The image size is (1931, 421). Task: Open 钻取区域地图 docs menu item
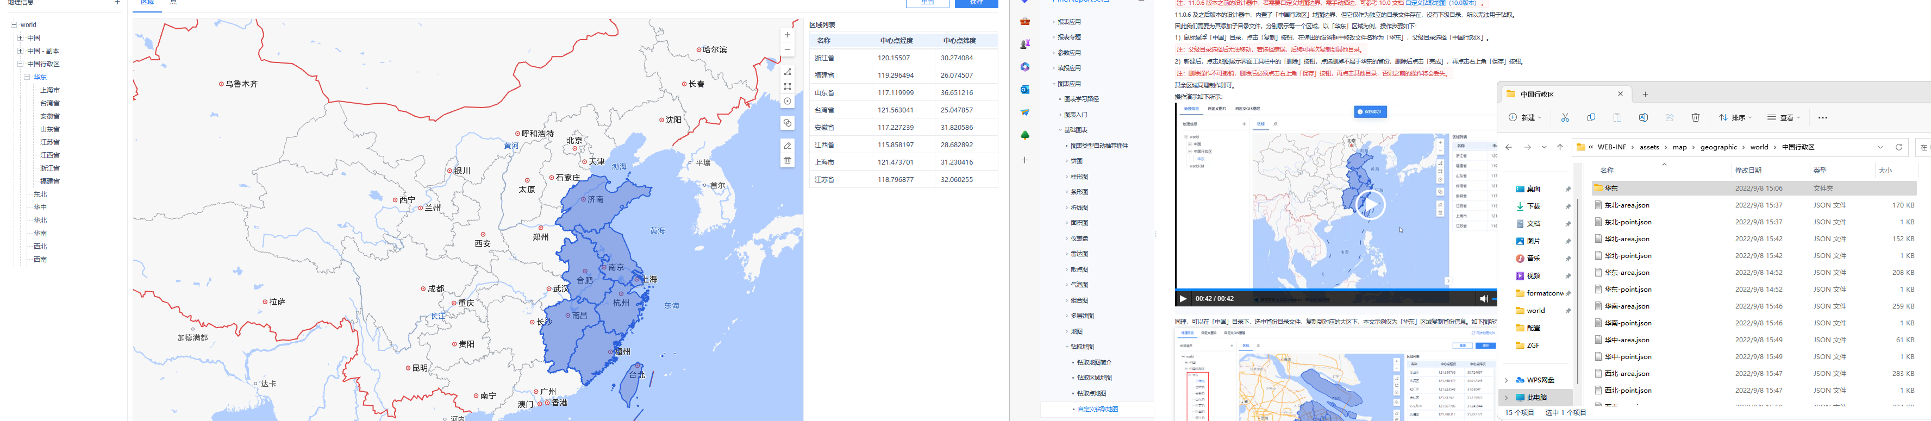pos(1095,378)
